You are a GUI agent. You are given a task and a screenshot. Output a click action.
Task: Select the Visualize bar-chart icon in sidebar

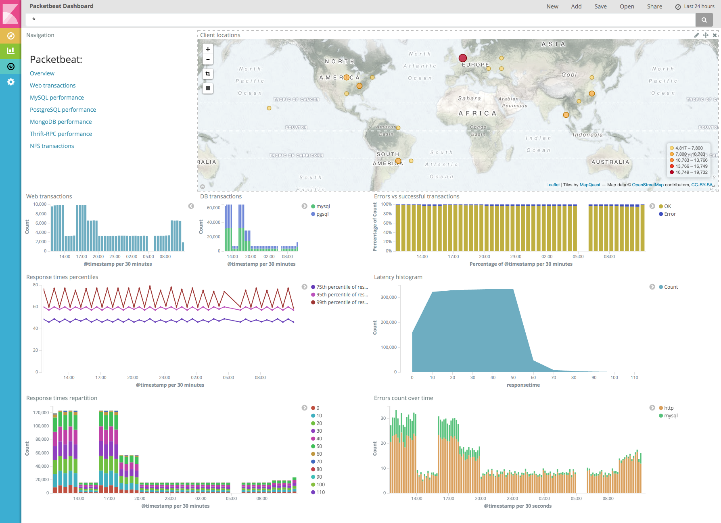click(10, 51)
